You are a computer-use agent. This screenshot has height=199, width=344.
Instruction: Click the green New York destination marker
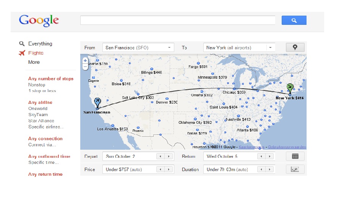[x=290, y=88]
